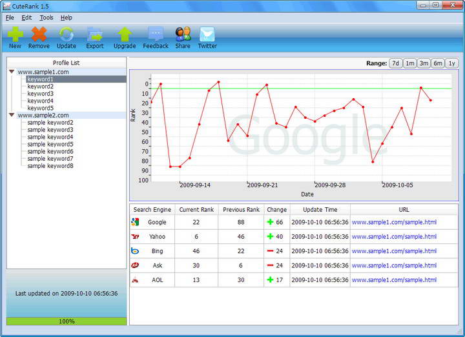This screenshot has height=337, width=465.
Task: Select keyword2 in profile list
Action: 40,87
